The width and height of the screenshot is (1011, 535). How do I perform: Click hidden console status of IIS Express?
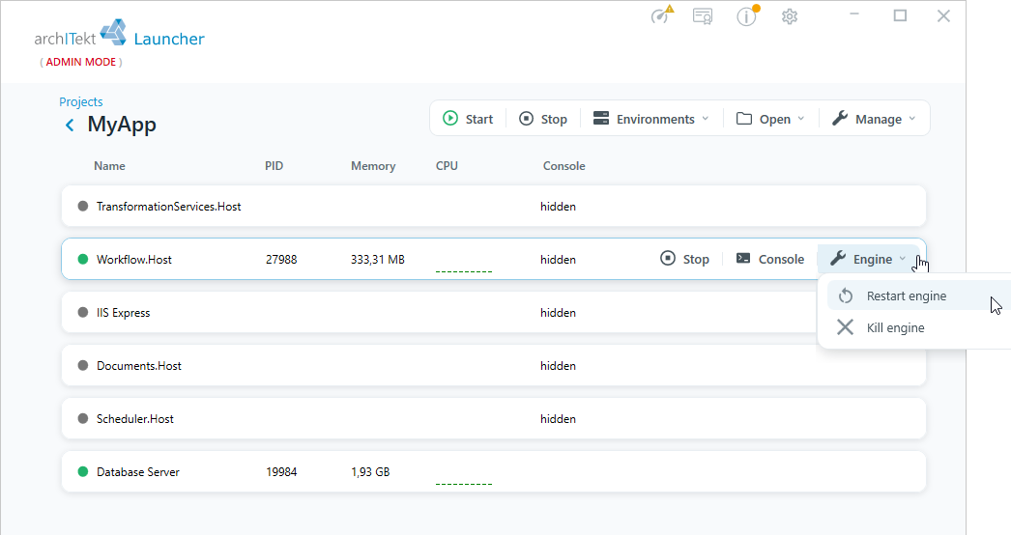tap(558, 313)
